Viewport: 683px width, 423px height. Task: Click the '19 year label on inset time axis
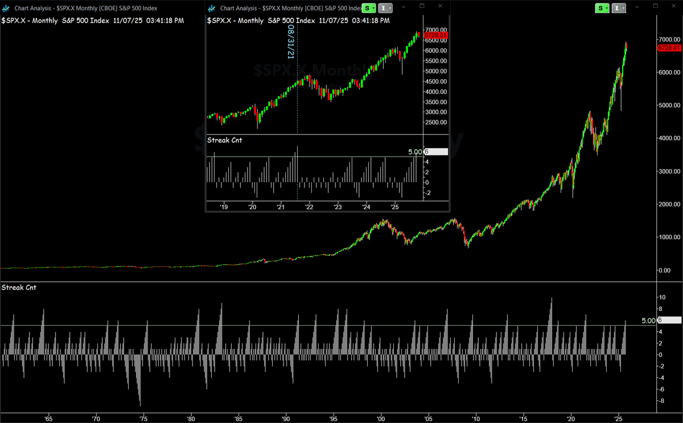[223, 207]
